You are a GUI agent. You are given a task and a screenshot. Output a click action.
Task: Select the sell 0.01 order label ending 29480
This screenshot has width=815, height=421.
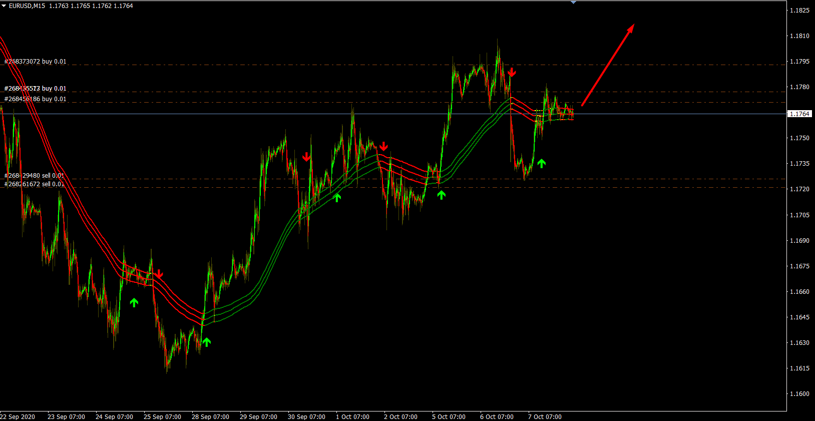point(34,176)
